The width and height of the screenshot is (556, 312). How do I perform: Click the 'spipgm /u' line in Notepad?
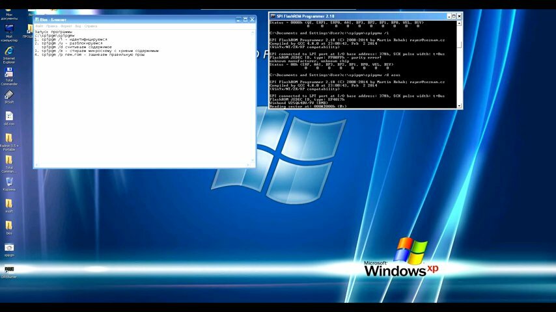(69, 43)
